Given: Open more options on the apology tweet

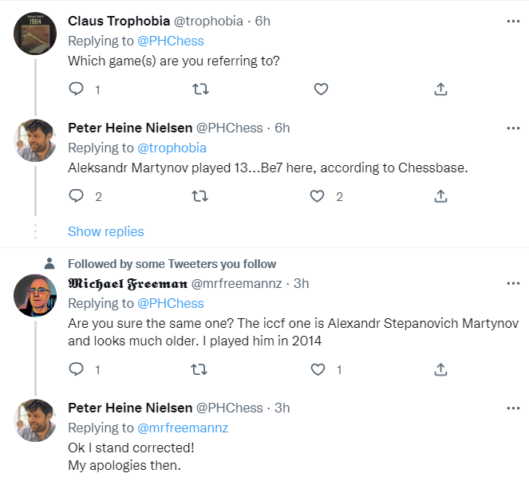Looking at the screenshot, I should [513, 408].
